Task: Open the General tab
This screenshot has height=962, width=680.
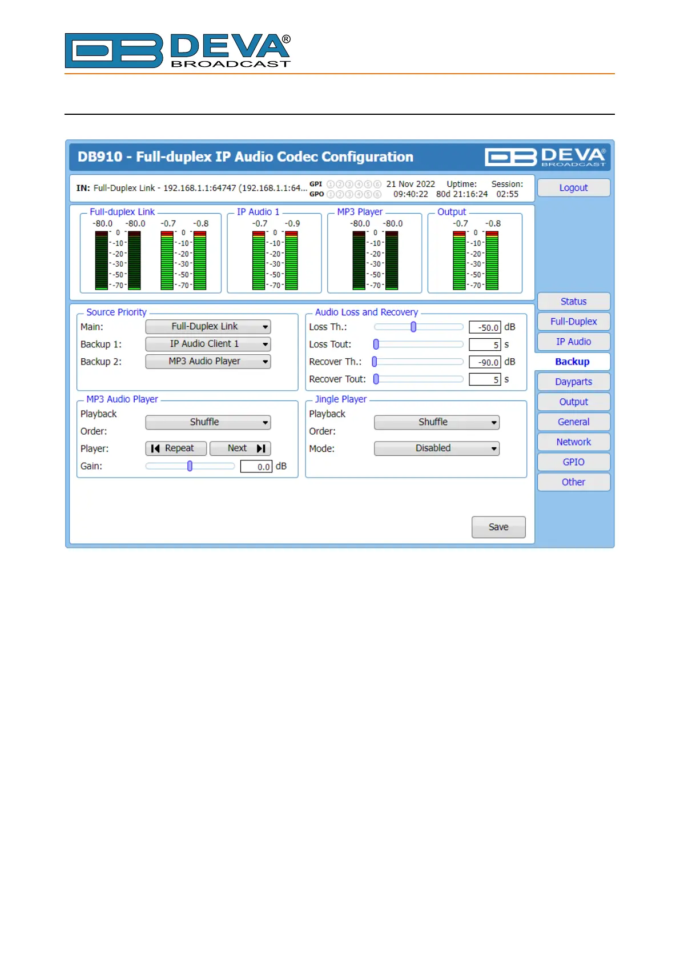Action: pyautogui.click(x=574, y=422)
